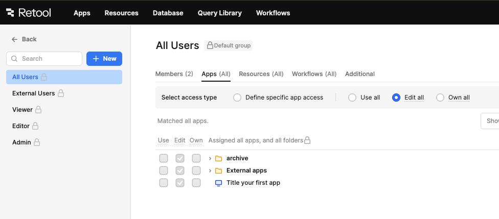The height and width of the screenshot is (219, 499).
Task: Toggle Edit checkbox for External apps
Action: click(180, 171)
